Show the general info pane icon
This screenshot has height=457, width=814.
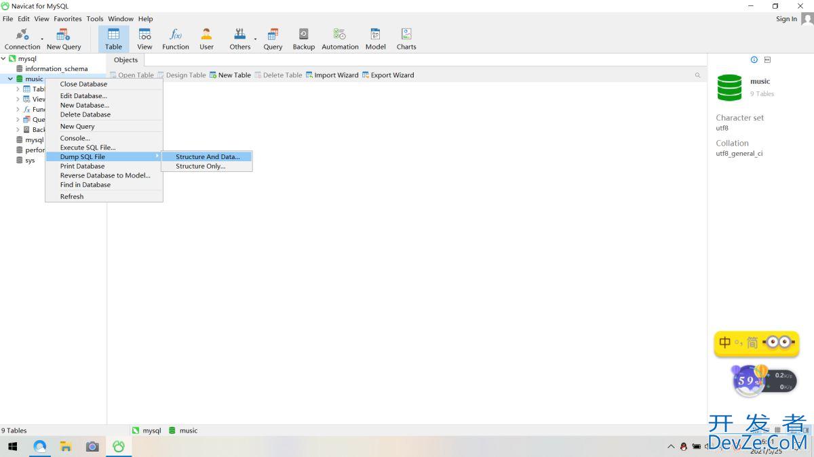pyautogui.click(x=754, y=60)
